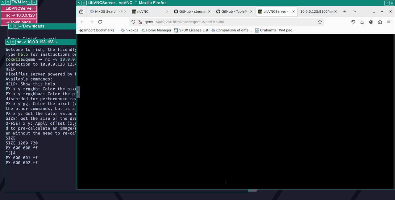The image size is (395, 200).
Task: Open the Firefox Downloads panel
Action: coord(362,22)
